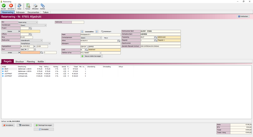Click the Speciale Afspraak Contract field
The width and height of the screenshot is (253, 137).
[160, 46]
